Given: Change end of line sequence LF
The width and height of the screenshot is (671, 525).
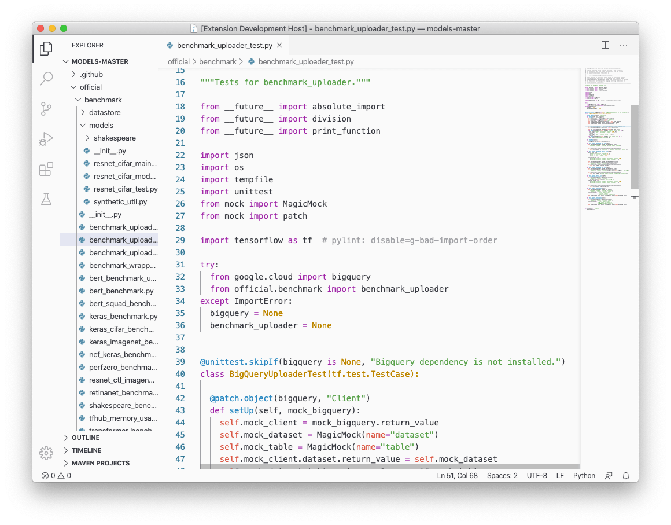Looking at the screenshot, I should [560, 476].
